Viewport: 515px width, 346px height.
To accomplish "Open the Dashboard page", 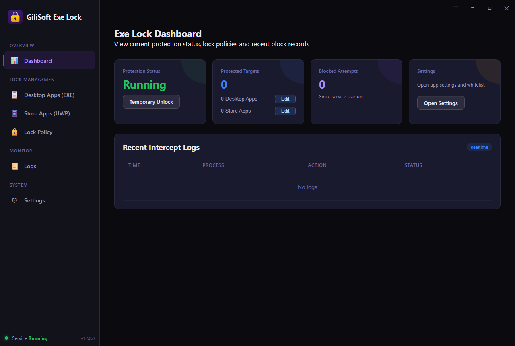I will pyautogui.click(x=50, y=61).
